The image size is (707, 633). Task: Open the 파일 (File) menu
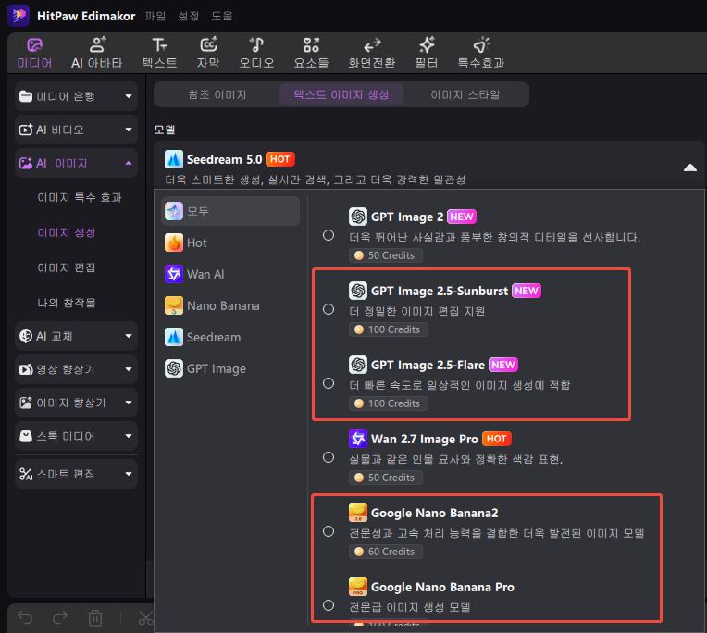155,17
